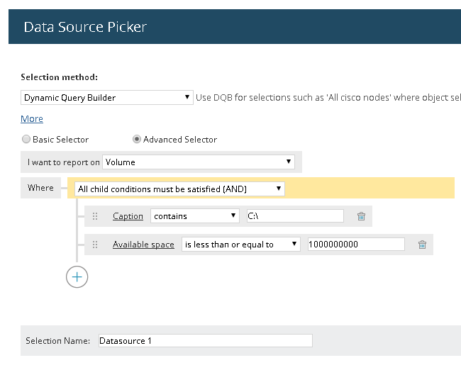Screen dimensions: 461x370
Task: Delete the Caption condition with trash icon
Action: [x=361, y=216]
